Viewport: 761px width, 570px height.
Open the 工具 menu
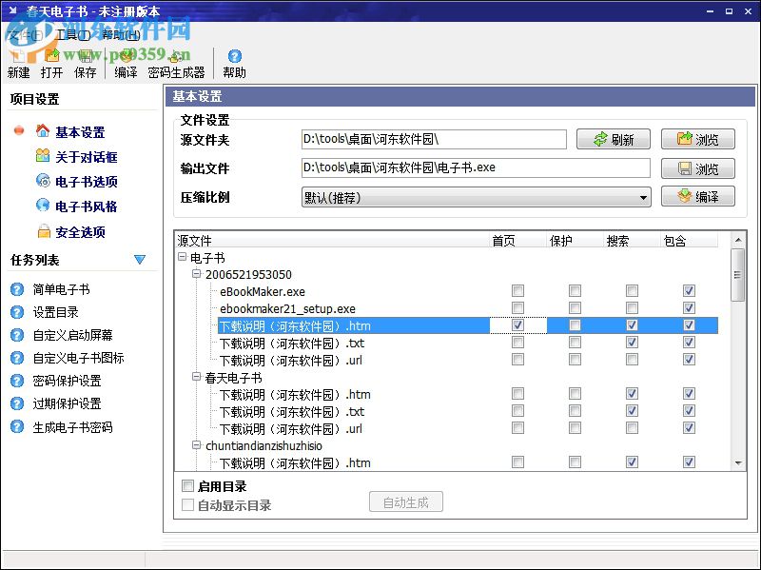(x=73, y=35)
